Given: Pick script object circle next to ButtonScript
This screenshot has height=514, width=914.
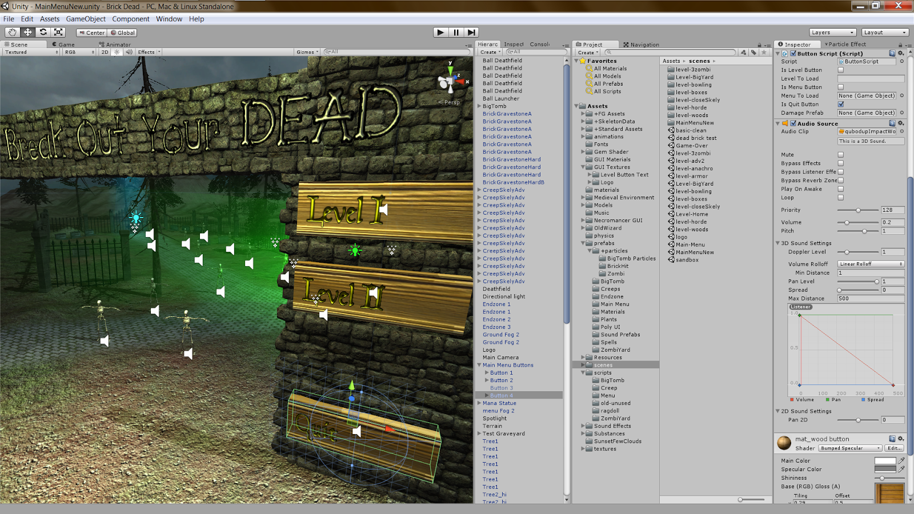Looking at the screenshot, I should tap(902, 62).
